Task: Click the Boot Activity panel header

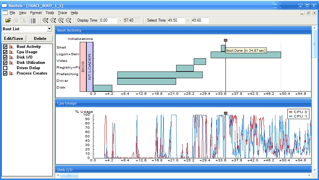Action: click(183, 30)
